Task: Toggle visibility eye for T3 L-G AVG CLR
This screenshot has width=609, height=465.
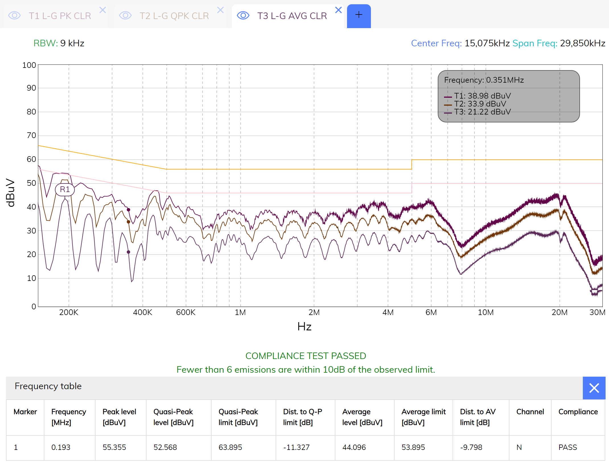Action: 243,15
